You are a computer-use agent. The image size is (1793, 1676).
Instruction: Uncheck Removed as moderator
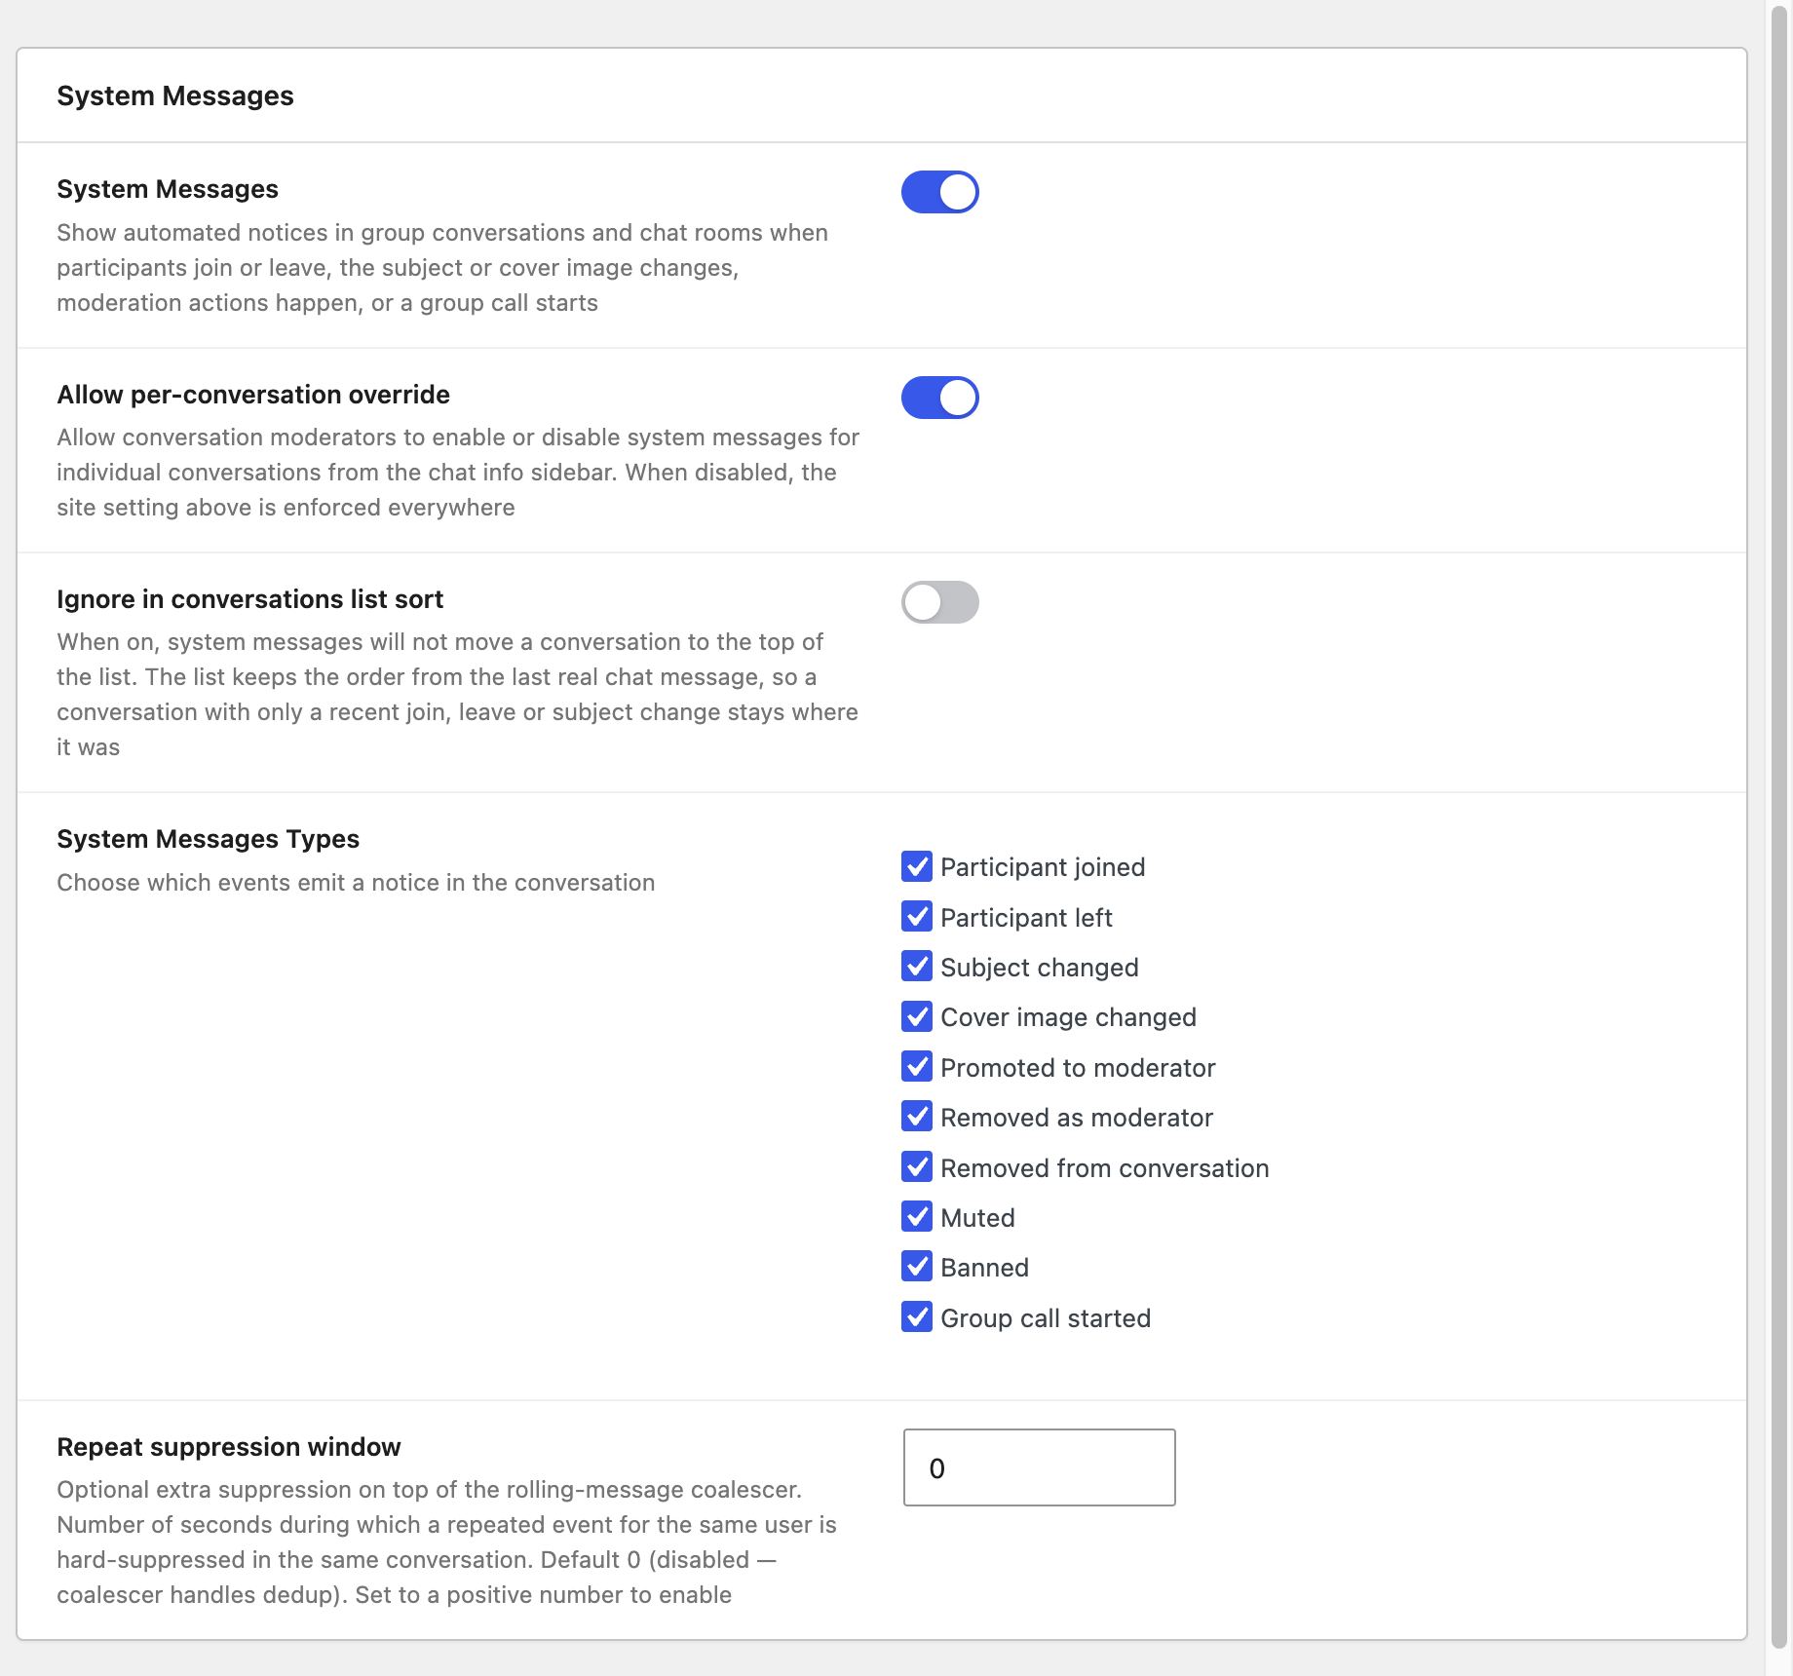point(917,1117)
